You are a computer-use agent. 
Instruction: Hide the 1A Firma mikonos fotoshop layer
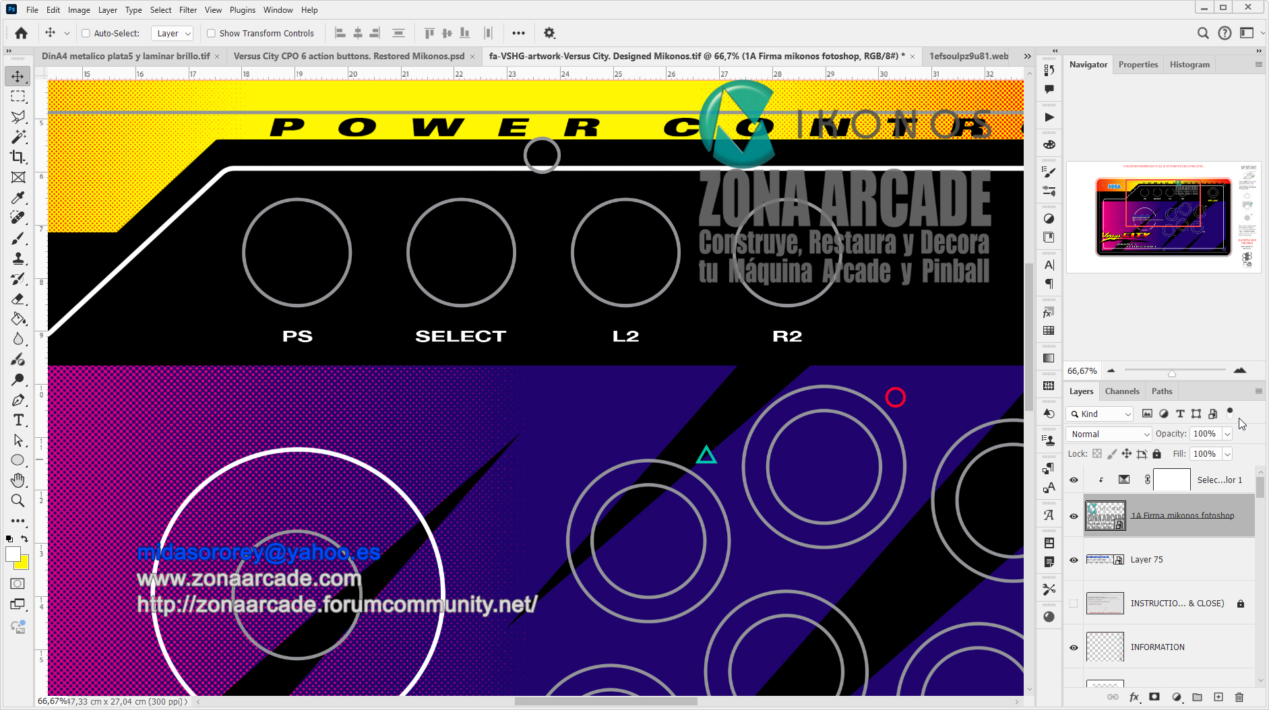tap(1074, 516)
